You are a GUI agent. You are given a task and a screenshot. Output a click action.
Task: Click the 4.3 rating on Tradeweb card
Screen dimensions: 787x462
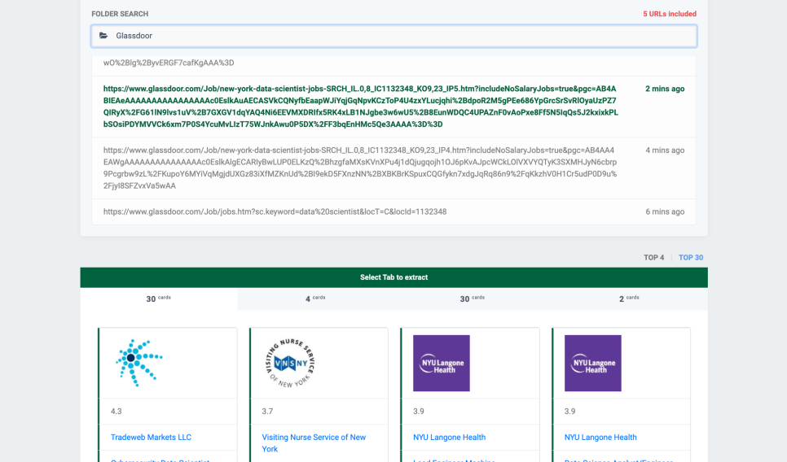(x=117, y=412)
